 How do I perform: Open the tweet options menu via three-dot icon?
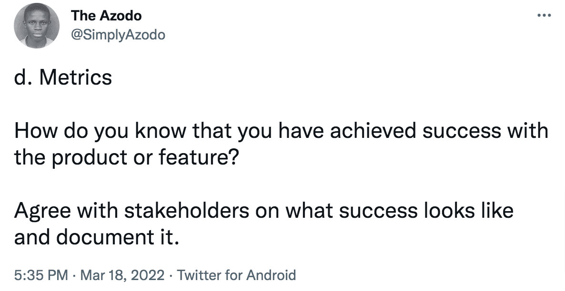(544, 14)
